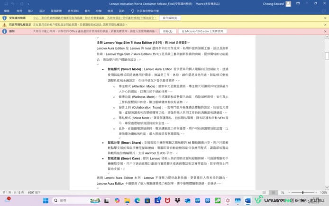Click the zoom out minus button
This screenshot has height=206, width=329.
coord(289,193)
